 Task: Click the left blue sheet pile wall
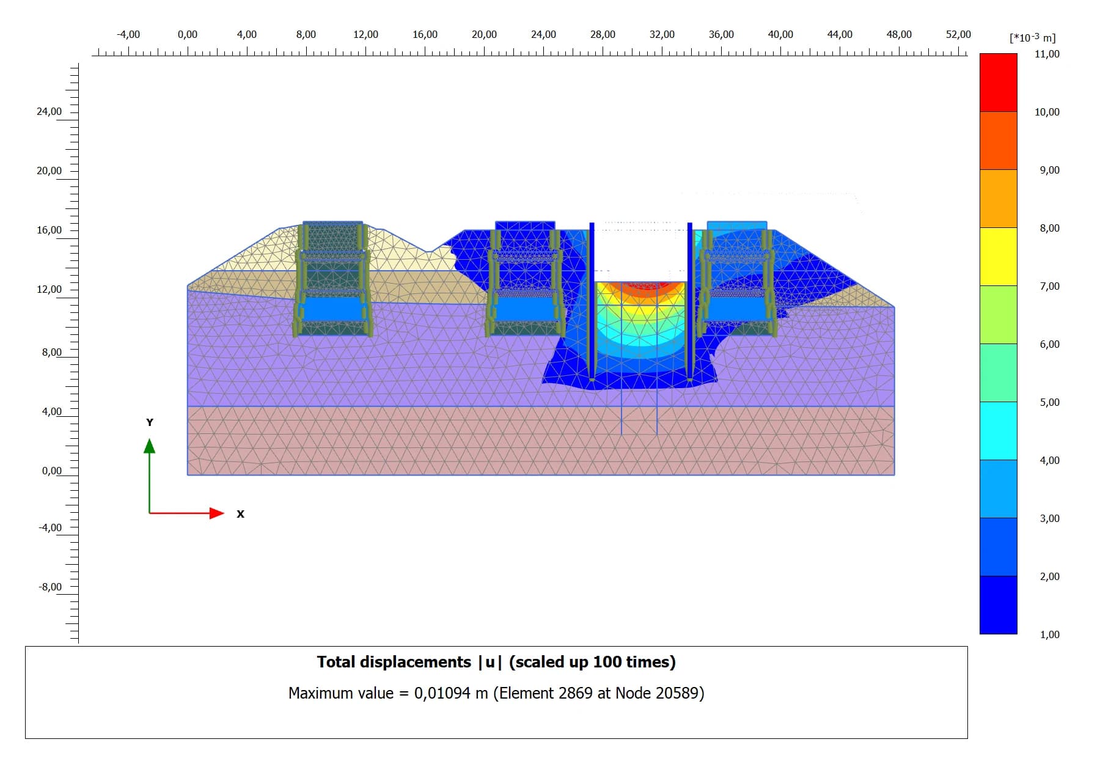coord(592,299)
